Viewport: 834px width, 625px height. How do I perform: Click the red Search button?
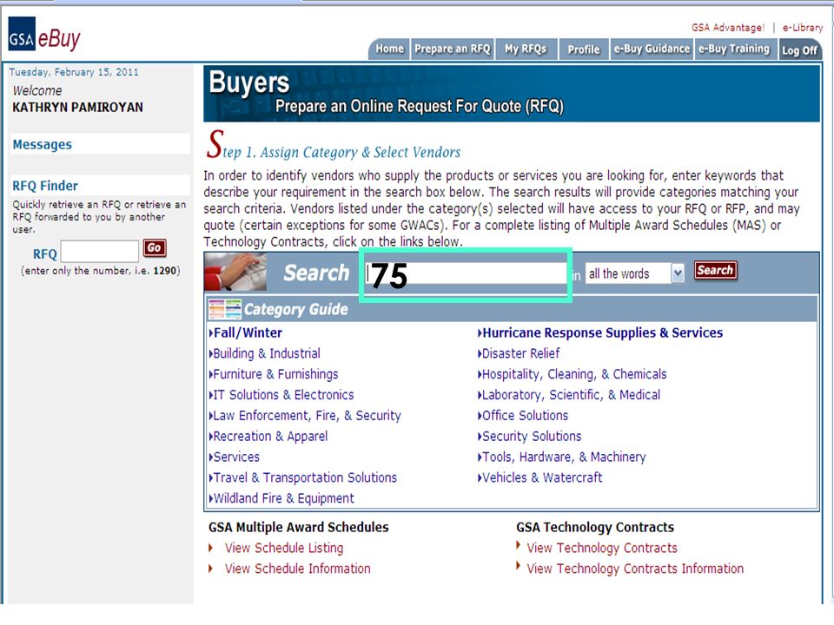(x=715, y=270)
